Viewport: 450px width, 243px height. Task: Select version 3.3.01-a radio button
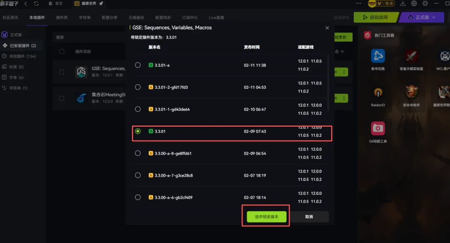138,65
